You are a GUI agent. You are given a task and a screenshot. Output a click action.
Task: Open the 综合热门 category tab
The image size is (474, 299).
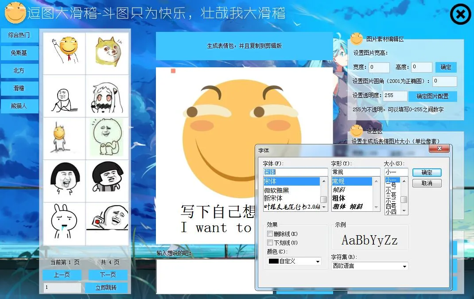click(19, 35)
